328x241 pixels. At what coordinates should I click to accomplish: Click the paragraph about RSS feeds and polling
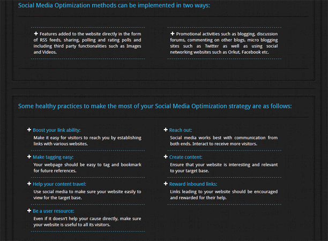(87, 43)
